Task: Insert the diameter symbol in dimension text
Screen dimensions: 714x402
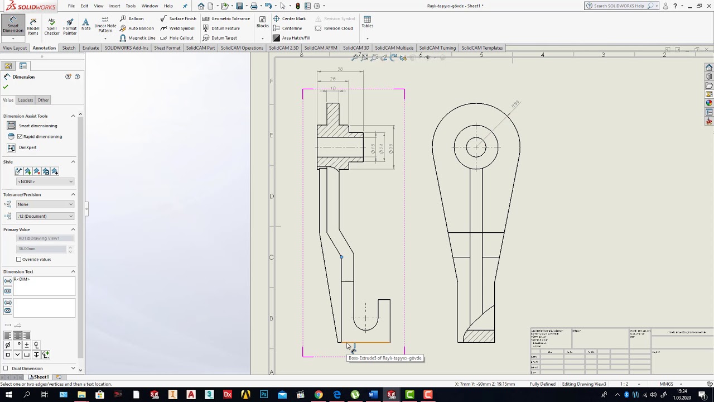Action: (8, 345)
